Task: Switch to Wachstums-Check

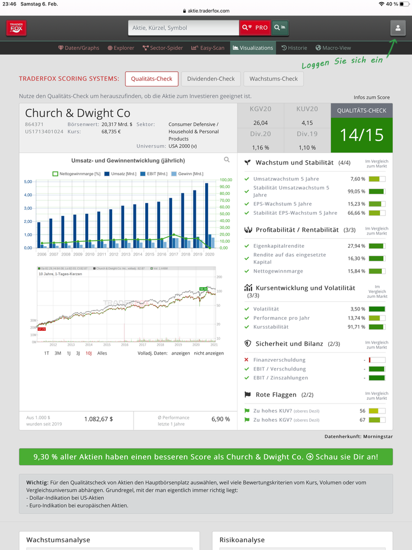Action: pos(273,79)
